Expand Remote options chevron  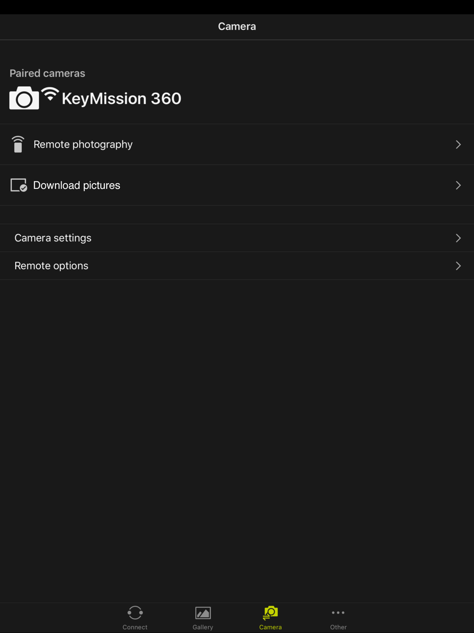point(458,266)
